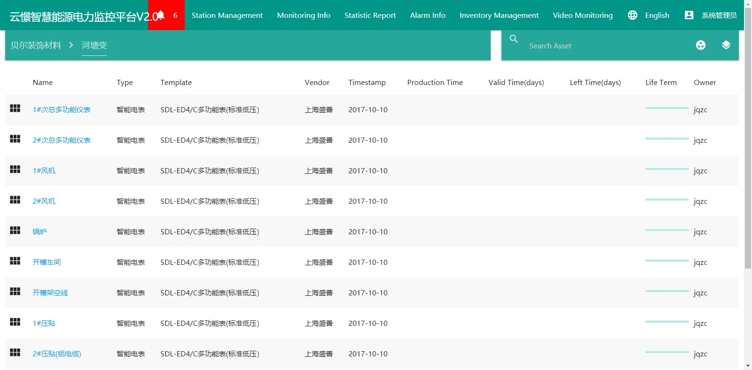Click jqzc owner in 开槽架空线 row
The width and height of the screenshot is (752, 370).
700,293
